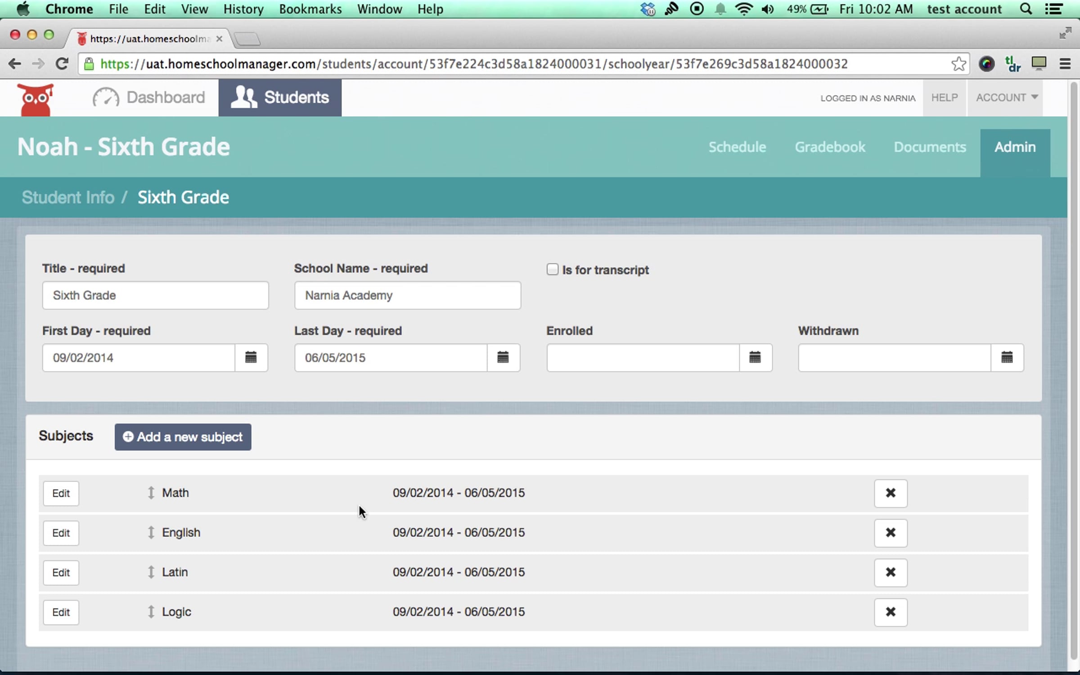Open macOS Spotlight search icon
The height and width of the screenshot is (675, 1080).
pos(1026,9)
